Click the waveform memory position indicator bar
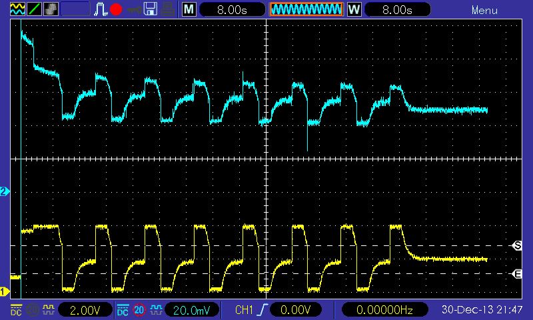533x320 pixels. [306, 9]
